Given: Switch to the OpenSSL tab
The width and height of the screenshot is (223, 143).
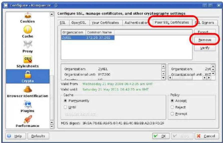Looking at the screenshot, I should (79, 23).
